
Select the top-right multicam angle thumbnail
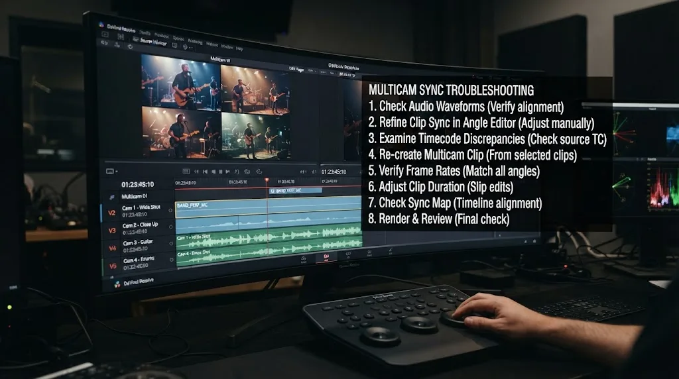255,90
